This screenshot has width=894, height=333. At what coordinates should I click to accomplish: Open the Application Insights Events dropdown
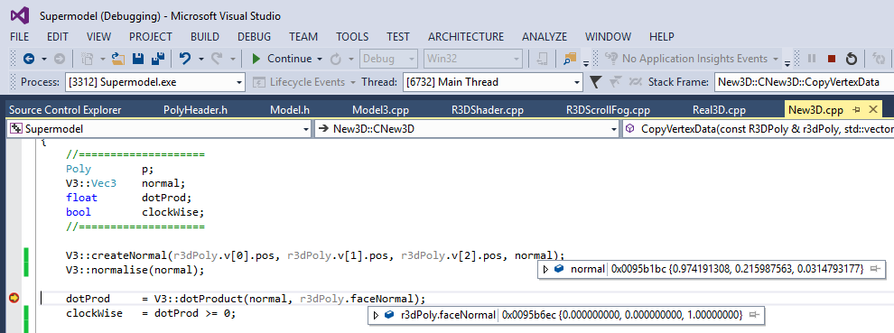776,59
